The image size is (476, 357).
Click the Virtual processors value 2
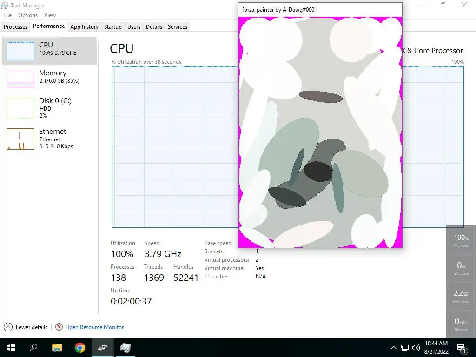(257, 259)
